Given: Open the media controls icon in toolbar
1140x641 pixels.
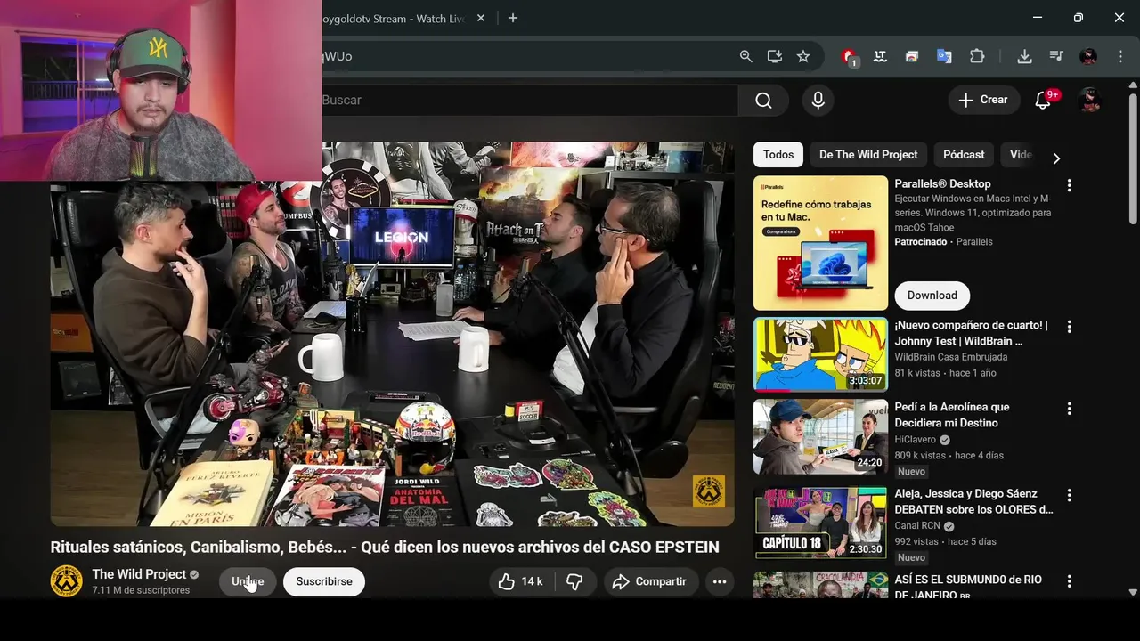Looking at the screenshot, I should point(1056,56).
